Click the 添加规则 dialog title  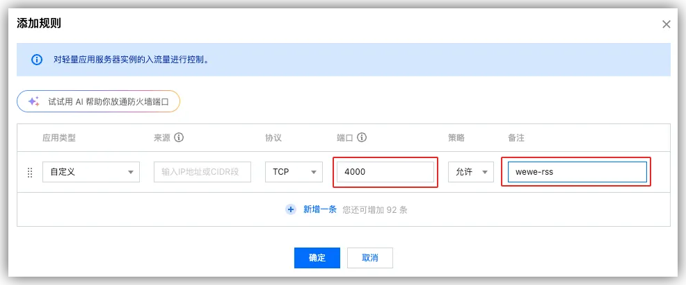coord(39,24)
